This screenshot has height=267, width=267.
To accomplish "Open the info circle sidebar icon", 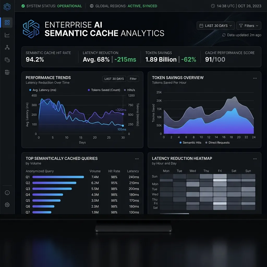I will point(7,193).
